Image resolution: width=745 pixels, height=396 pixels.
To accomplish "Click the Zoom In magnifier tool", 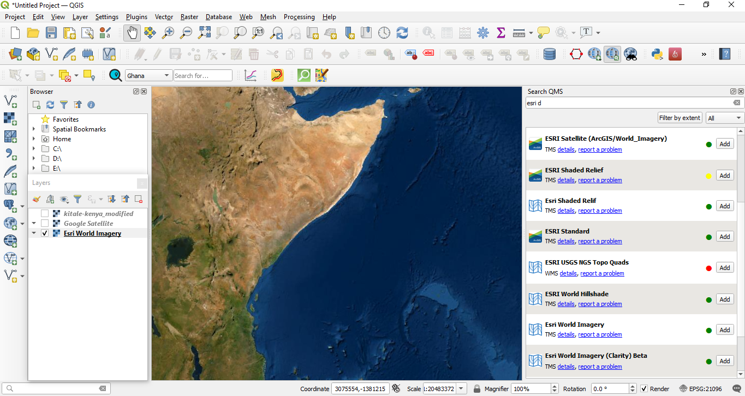I will pos(168,33).
